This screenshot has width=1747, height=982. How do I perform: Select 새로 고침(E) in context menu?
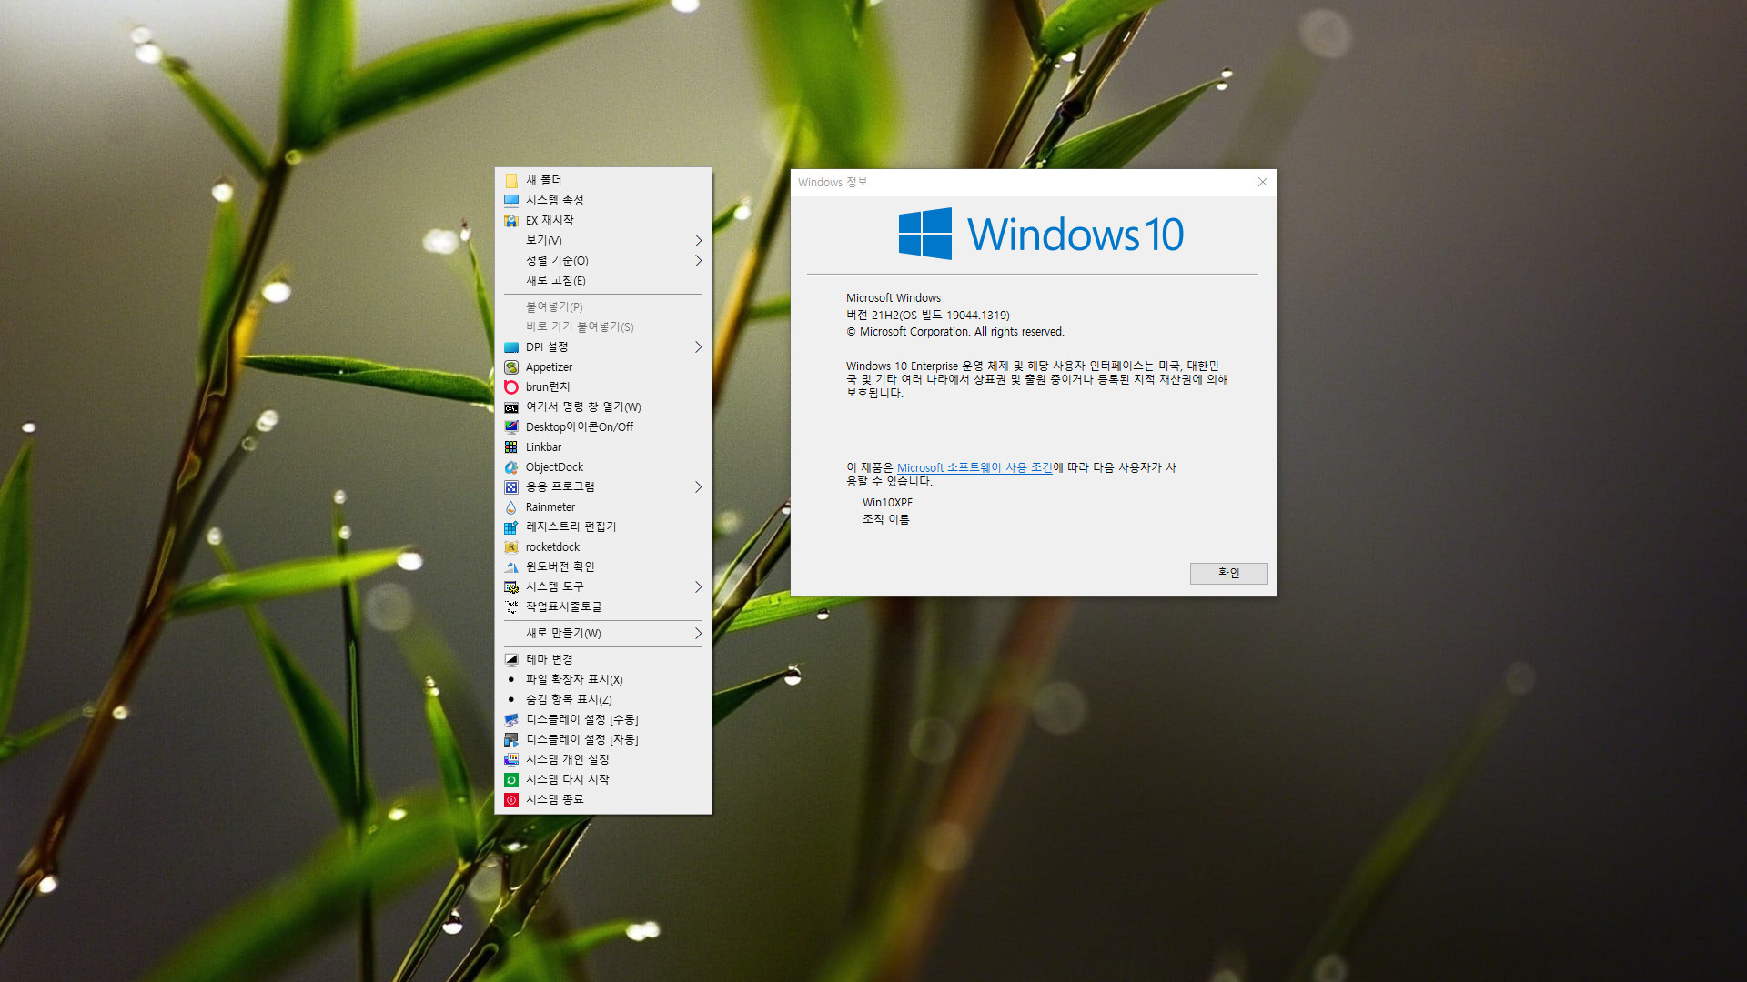pyautogui.click(x=603, y=280)
